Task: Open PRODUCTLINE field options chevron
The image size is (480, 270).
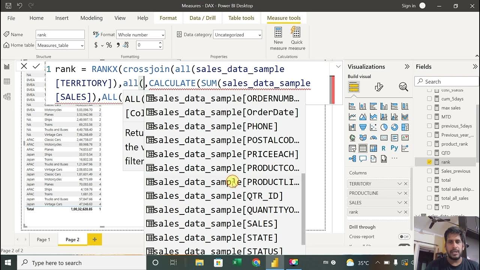Action: 400,193
